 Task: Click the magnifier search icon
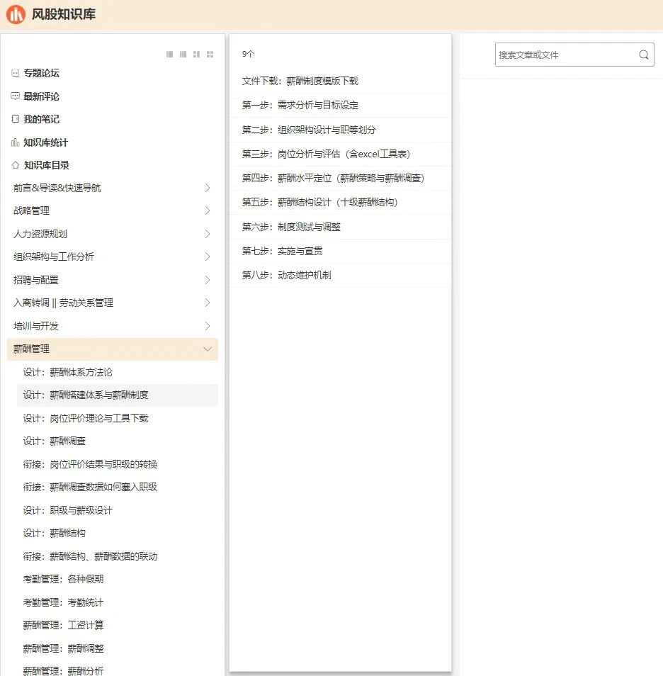pyautogui.click(x=644, y=55)
